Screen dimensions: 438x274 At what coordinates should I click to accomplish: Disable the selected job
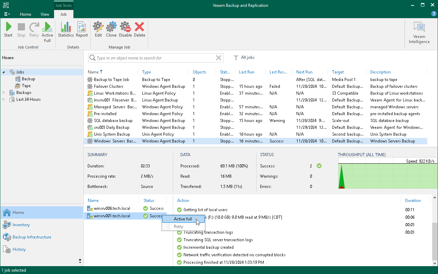pos(125,30)
